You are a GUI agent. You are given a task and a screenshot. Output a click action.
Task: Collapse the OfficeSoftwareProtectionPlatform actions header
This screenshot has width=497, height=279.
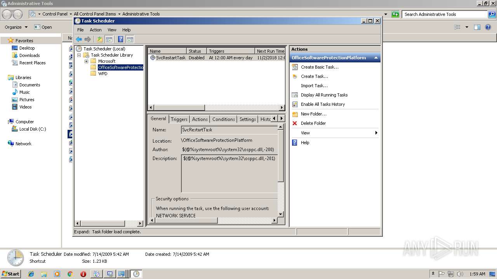pyautogui.click(x=376, y=58)
